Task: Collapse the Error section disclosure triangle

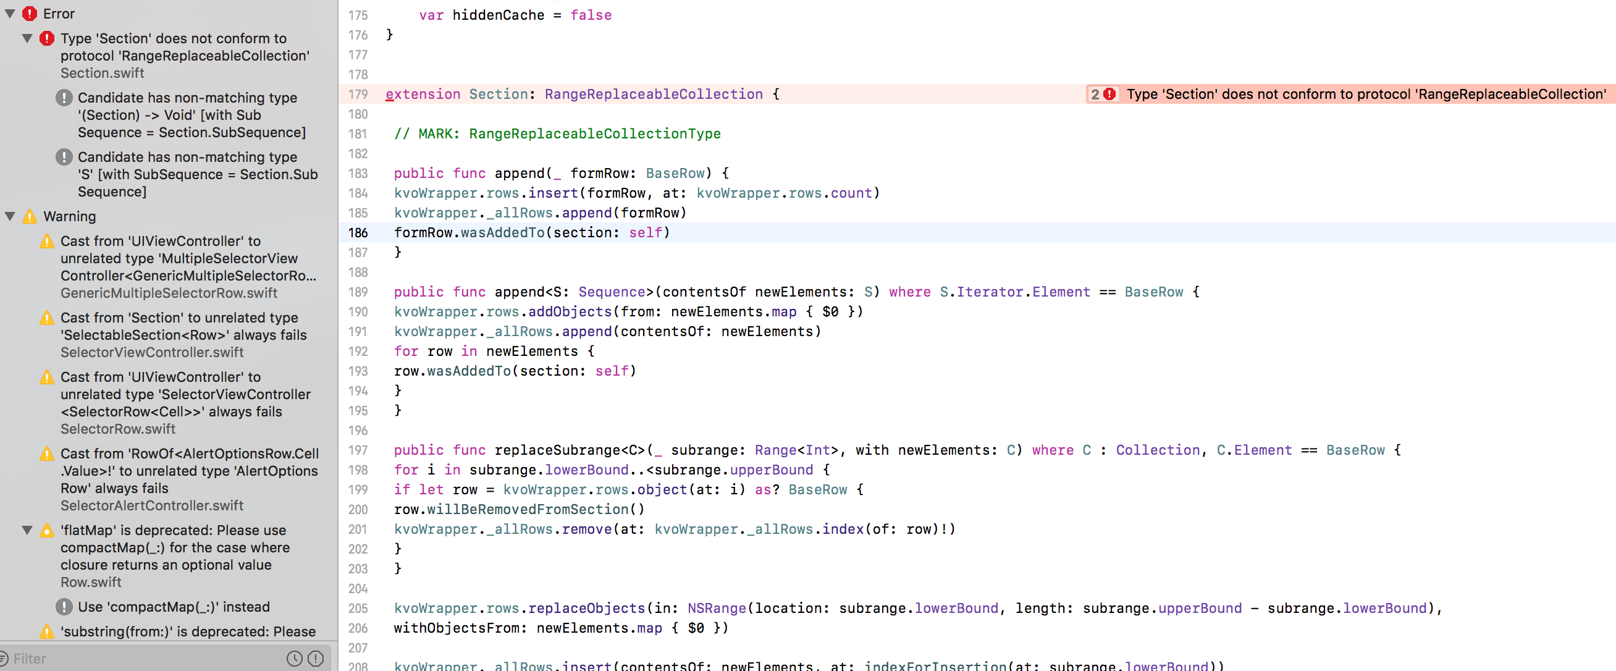Action: pyautogui.click(x=9, y=13)
